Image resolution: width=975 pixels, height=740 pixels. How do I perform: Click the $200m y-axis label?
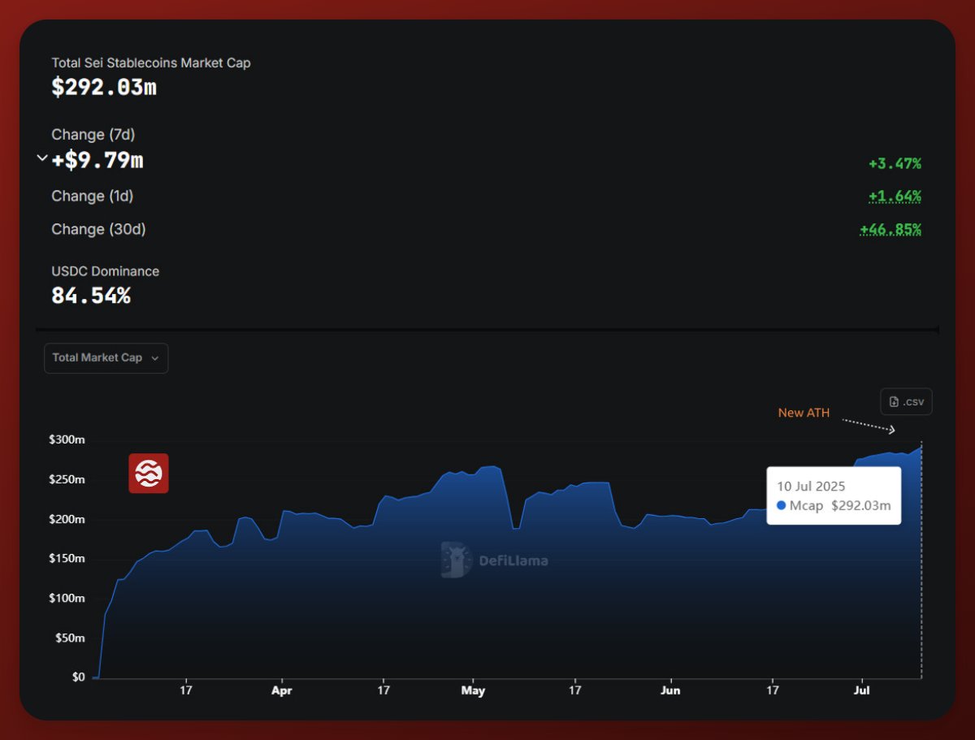point(68,518)
